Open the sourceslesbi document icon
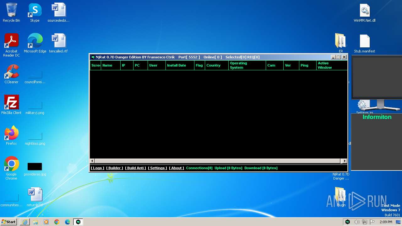This screenshot has width=402, height=226. 58,13
